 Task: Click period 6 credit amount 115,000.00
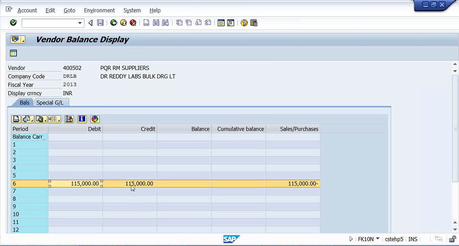pyautogui.click(x=130, y=184)
